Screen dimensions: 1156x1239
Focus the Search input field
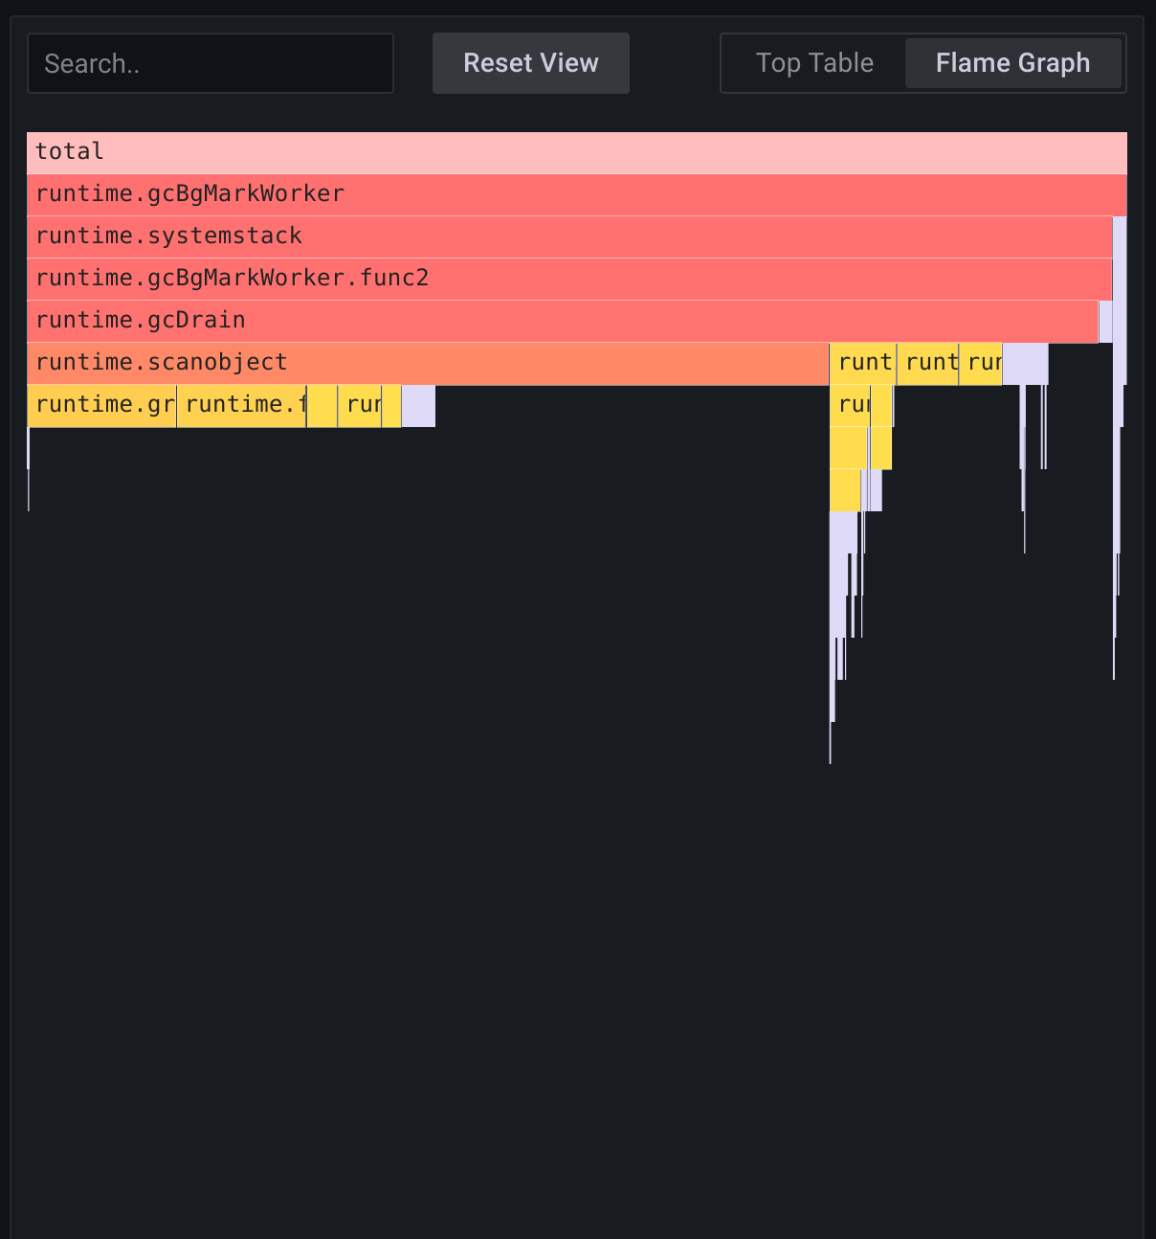211,63
